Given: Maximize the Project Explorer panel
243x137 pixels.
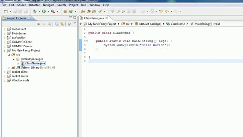Looking at the screenshot, I should tap(75, 18).
